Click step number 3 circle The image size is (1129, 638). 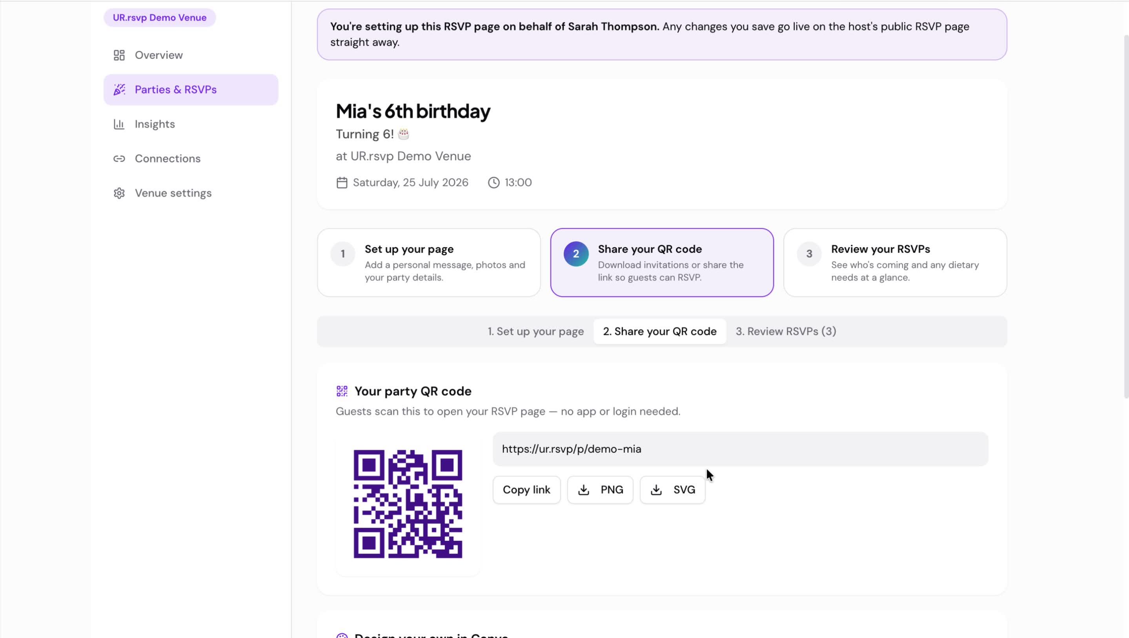pyautogui.click(x=809, y=254)
